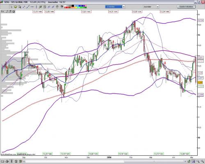Image resolution: width=205 pixels, height=164 pixels.
Task: Click the bottom pivot label 13,19
Action: (66, 154)
